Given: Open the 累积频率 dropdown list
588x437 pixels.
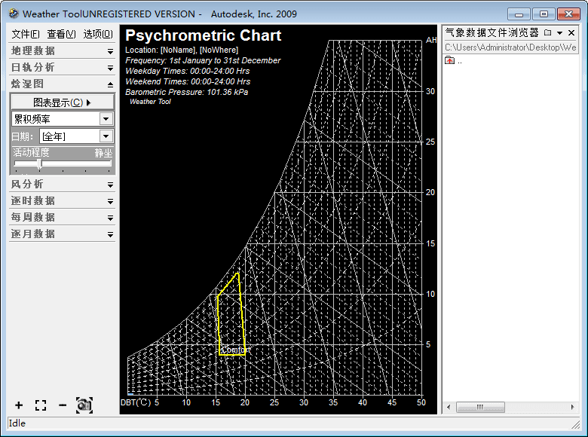Looking at the screenshot, I should tap(106, 119).
